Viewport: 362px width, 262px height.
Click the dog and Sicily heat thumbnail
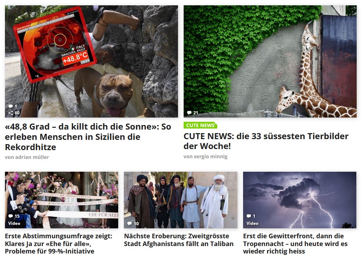point(91,62)
